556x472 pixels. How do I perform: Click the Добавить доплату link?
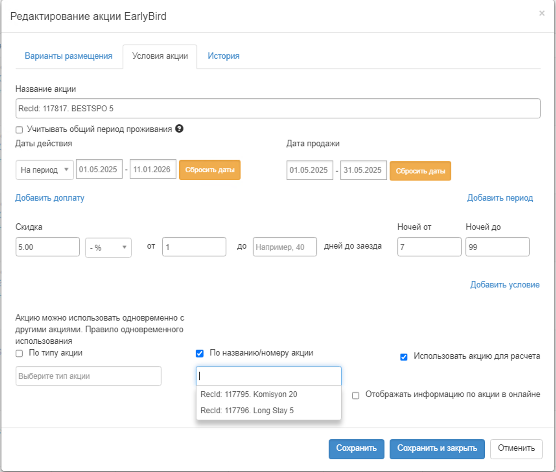(x=50, y=198)
